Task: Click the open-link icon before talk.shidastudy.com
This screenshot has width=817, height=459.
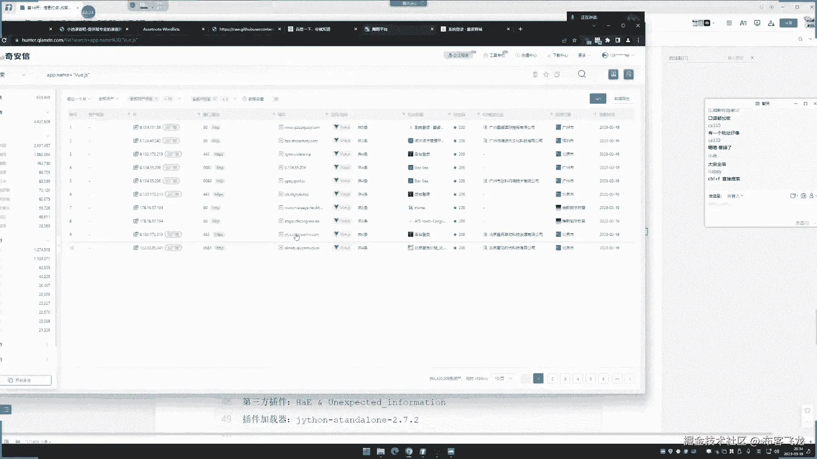Action: click(x=281, y=141)
